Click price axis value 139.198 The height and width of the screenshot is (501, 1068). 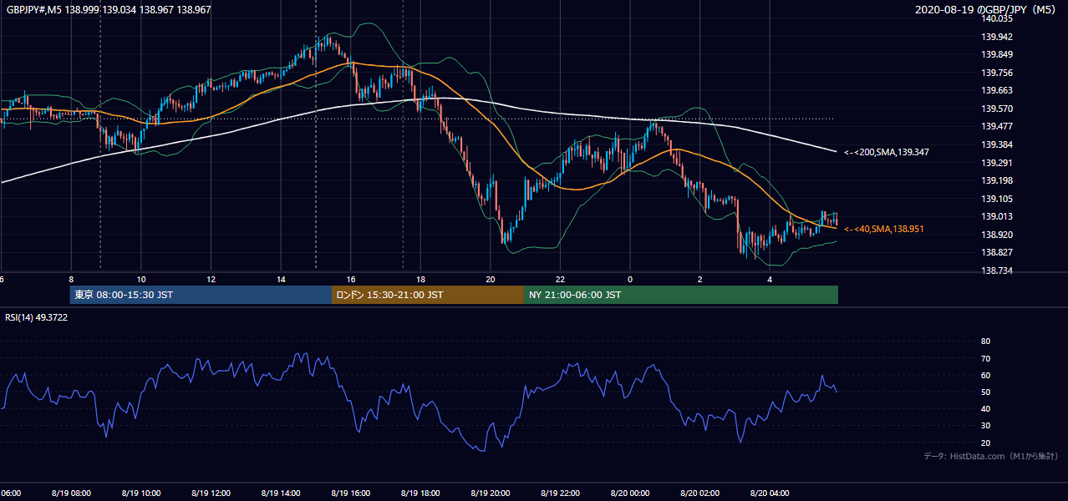pos(997,181)
